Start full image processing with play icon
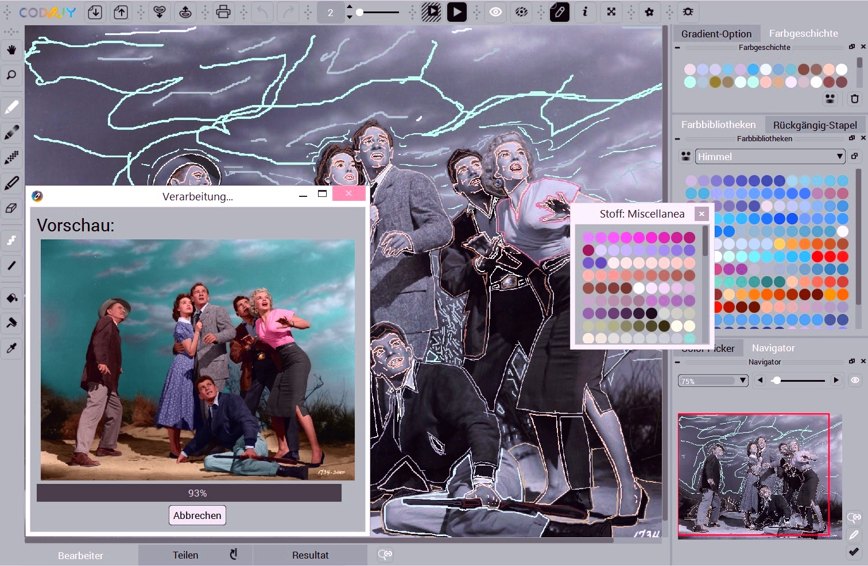This screenshot has width=868, height=566. [x=457, y=12]
